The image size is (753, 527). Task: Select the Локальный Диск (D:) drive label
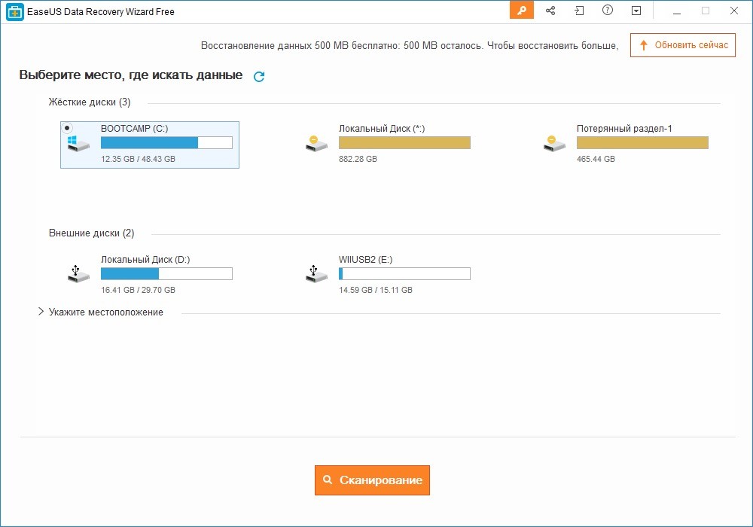[x=145, y=260]
